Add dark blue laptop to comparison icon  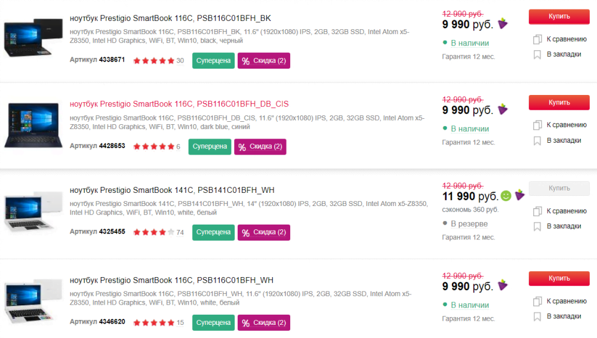(537, 125)
